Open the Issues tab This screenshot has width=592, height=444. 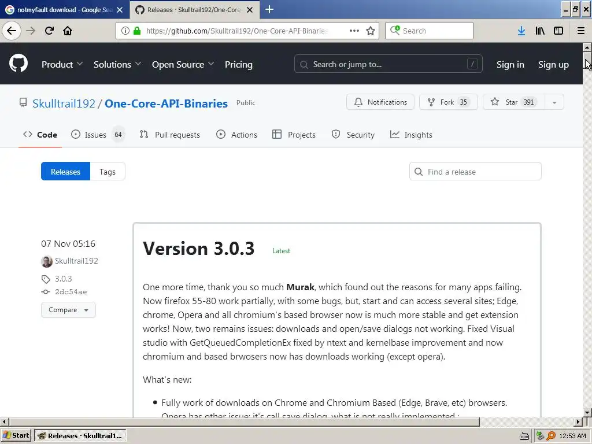point(98,135)
